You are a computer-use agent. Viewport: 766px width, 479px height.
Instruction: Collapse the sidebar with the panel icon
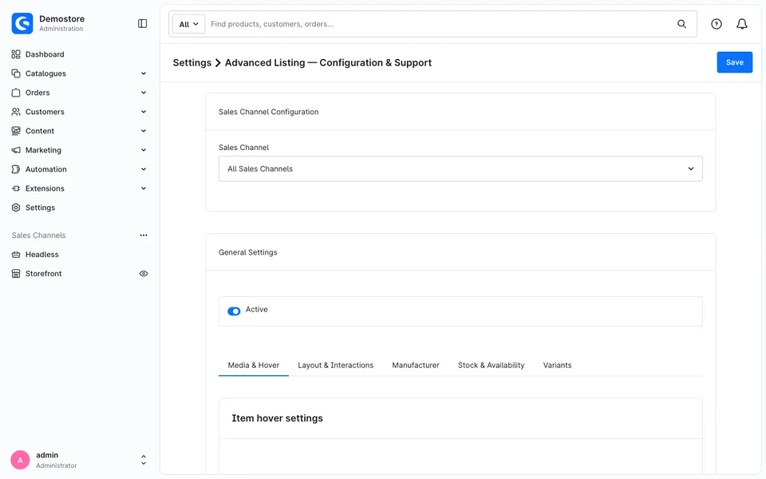coord(142,23)
